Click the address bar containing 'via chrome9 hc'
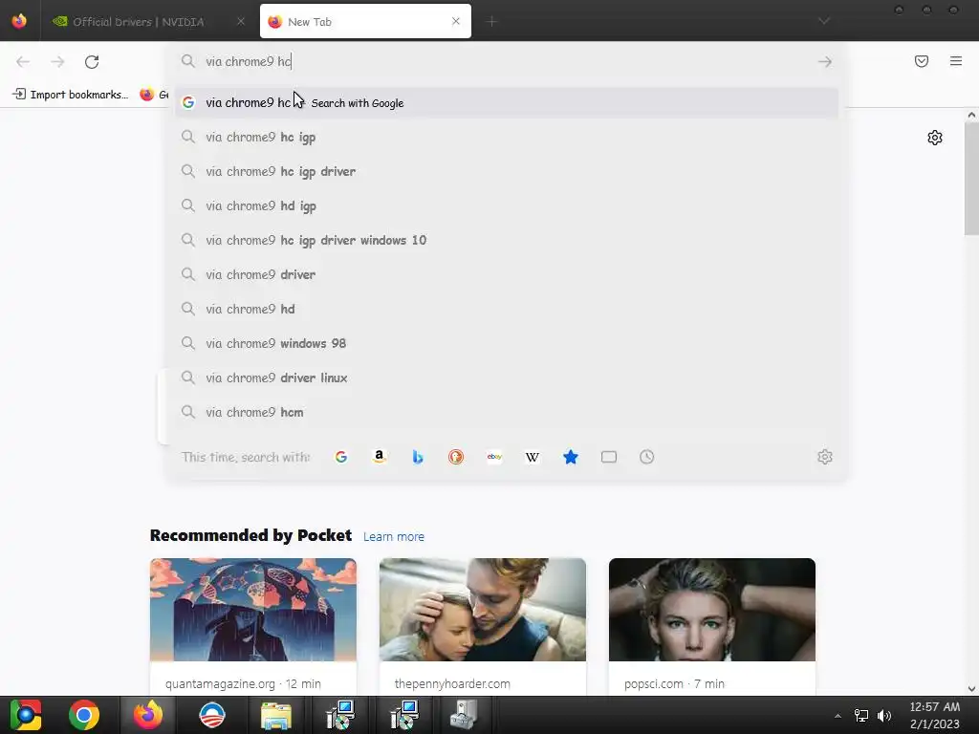Image resolution: width=979 pixels, height=734 pixels. [506, 61]
